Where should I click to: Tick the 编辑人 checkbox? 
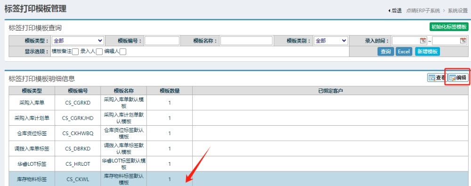pyautogui.click(x=123, y=52)
